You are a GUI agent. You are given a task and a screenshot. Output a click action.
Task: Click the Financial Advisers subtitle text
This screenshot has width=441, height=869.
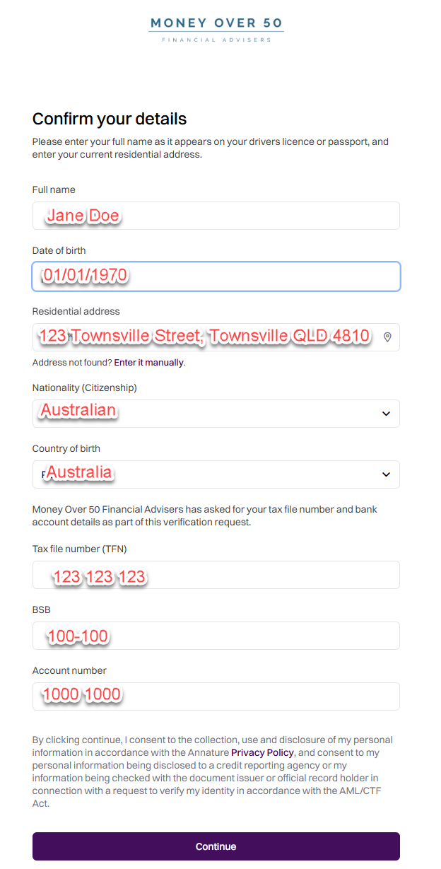pos(216,40)
